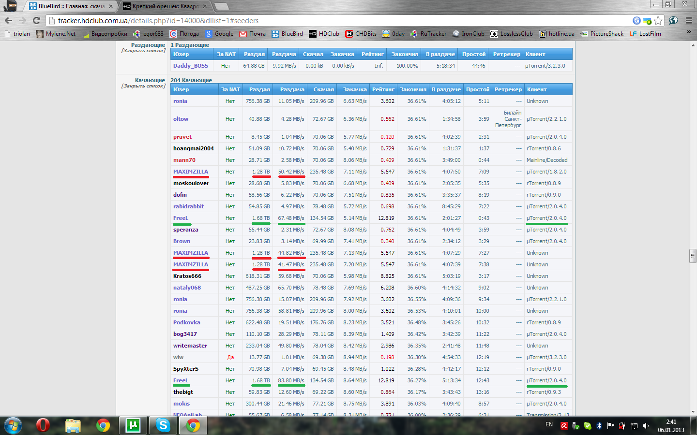The height and width of the screenshot is (435, 697).
Task: Open user writemaster's profile link
Action: pyautogui.click(x=190, y=346)
